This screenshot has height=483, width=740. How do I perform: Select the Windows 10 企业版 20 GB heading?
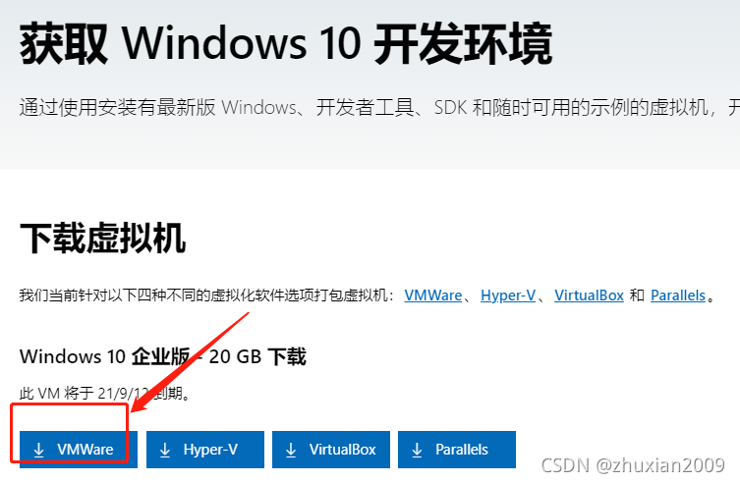[x=163, y=356]
